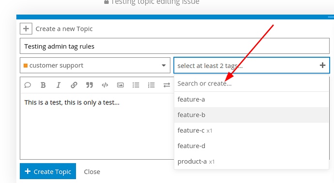The height and width of the screenshot is (183, 334).
Task: Click the Create Topic button
Action: pyautogui.click(x=48, y=171)
